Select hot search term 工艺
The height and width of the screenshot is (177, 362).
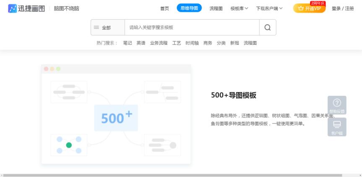point(177,43)
